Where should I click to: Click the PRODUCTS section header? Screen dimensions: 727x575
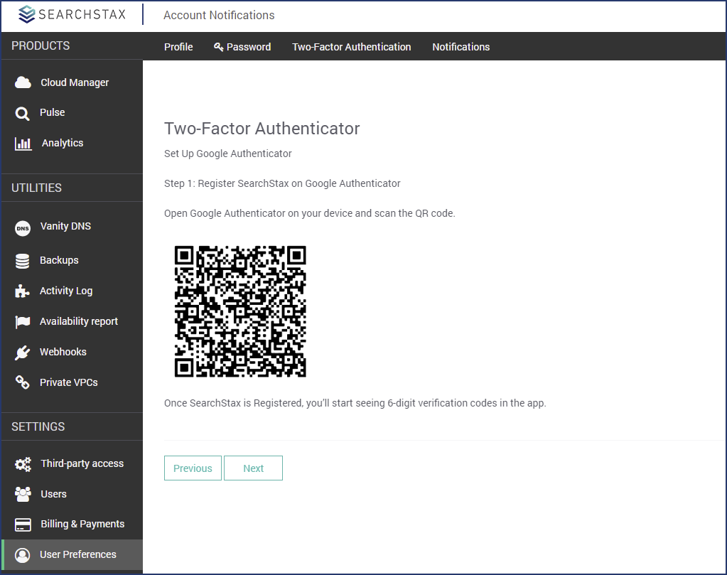point(41,46)
